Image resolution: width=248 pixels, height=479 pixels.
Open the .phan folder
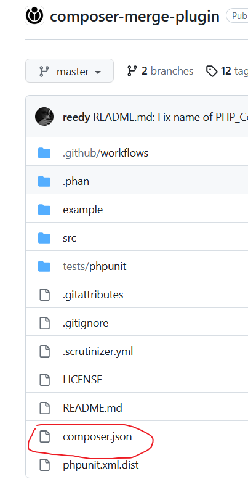point(76,181)
